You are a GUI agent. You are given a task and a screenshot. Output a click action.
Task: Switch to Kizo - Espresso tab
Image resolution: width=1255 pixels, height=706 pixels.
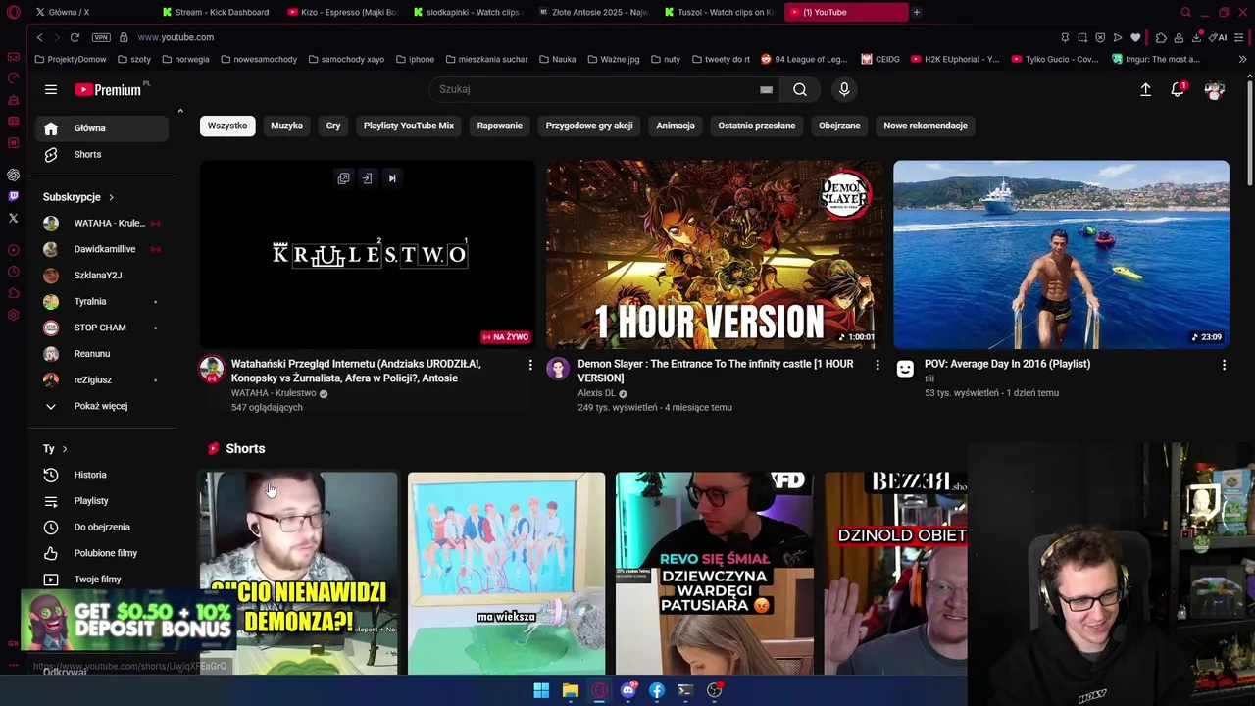(341, 12)
